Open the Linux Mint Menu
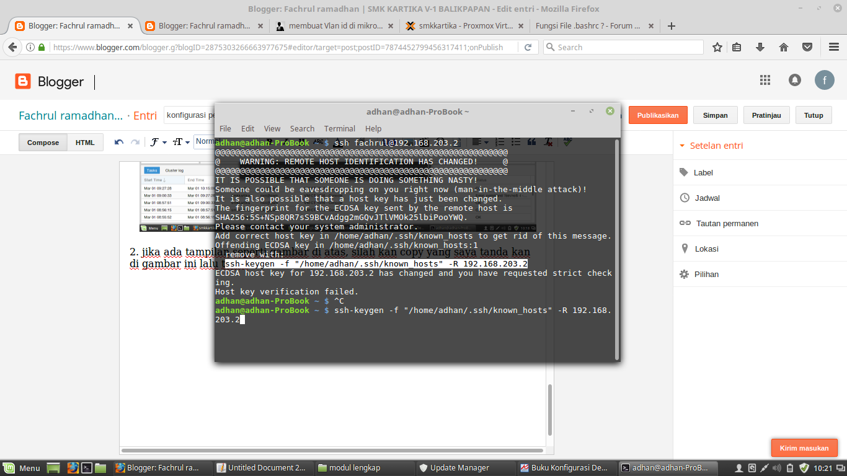 [22, 468]
